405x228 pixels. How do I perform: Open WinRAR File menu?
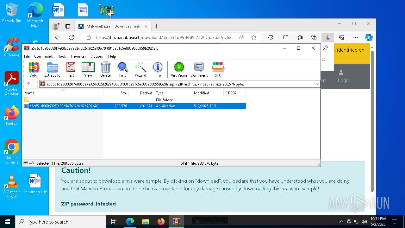click(x=27, y=56)
